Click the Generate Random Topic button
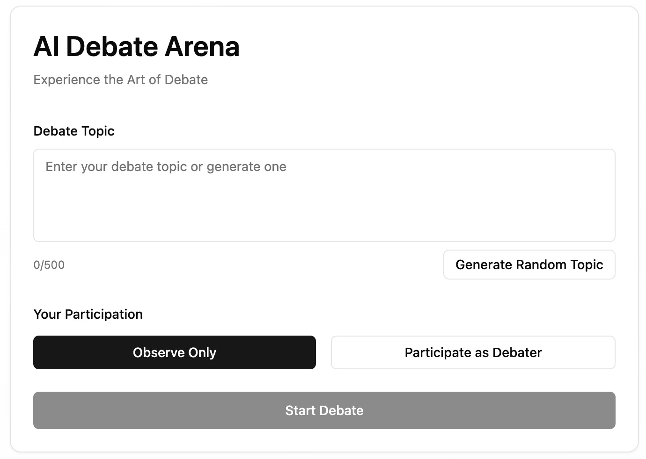646x459 pixels. [x=529, y=265]
